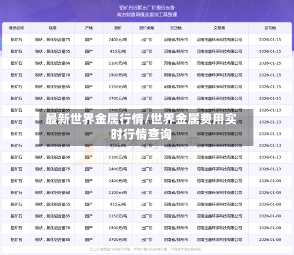
Task: Click the footer disclaimer "以上价格数据均来自于网络"
Action: (110, 249)
